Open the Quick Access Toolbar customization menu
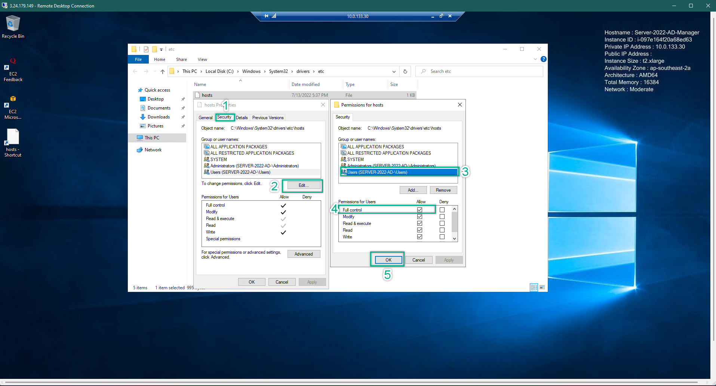716x386 pixels. click(161, 49)
